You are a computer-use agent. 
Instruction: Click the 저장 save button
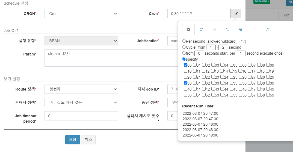tap(73, 140)
